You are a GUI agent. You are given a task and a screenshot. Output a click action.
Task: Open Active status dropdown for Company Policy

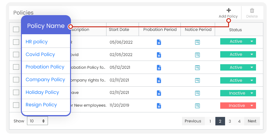pos(238,81)
